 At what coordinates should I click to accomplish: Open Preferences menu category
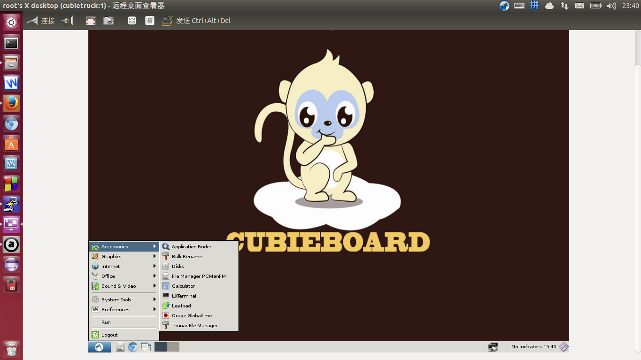point(124,309)
